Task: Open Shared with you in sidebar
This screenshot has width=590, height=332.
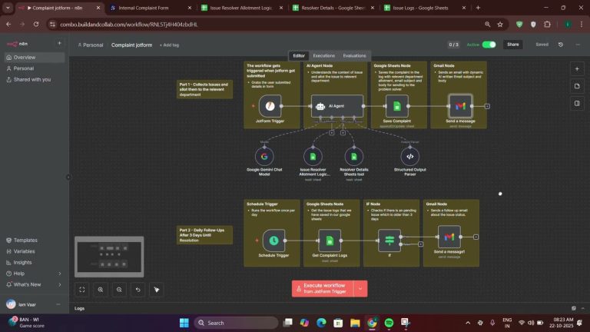Action: pos(35,79)
